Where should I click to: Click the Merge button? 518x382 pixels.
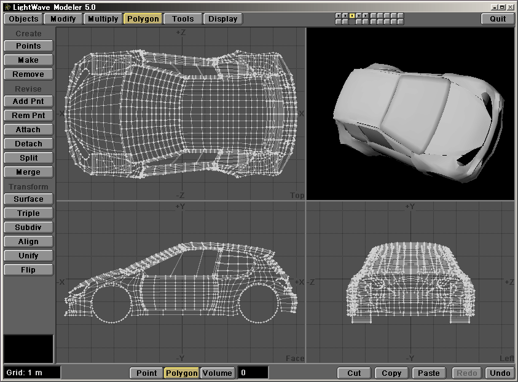pyautogui.click(x=28, y=172)
